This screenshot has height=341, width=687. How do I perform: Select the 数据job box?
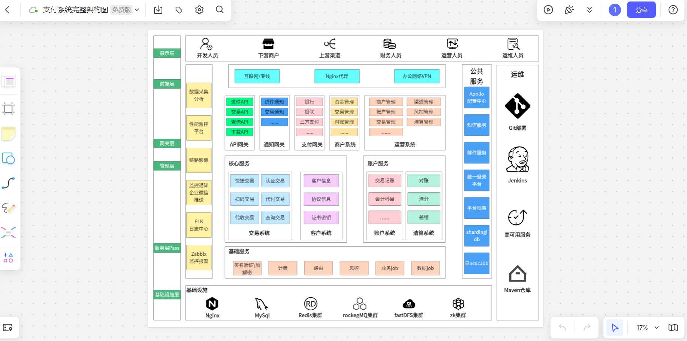pos(425,268)
